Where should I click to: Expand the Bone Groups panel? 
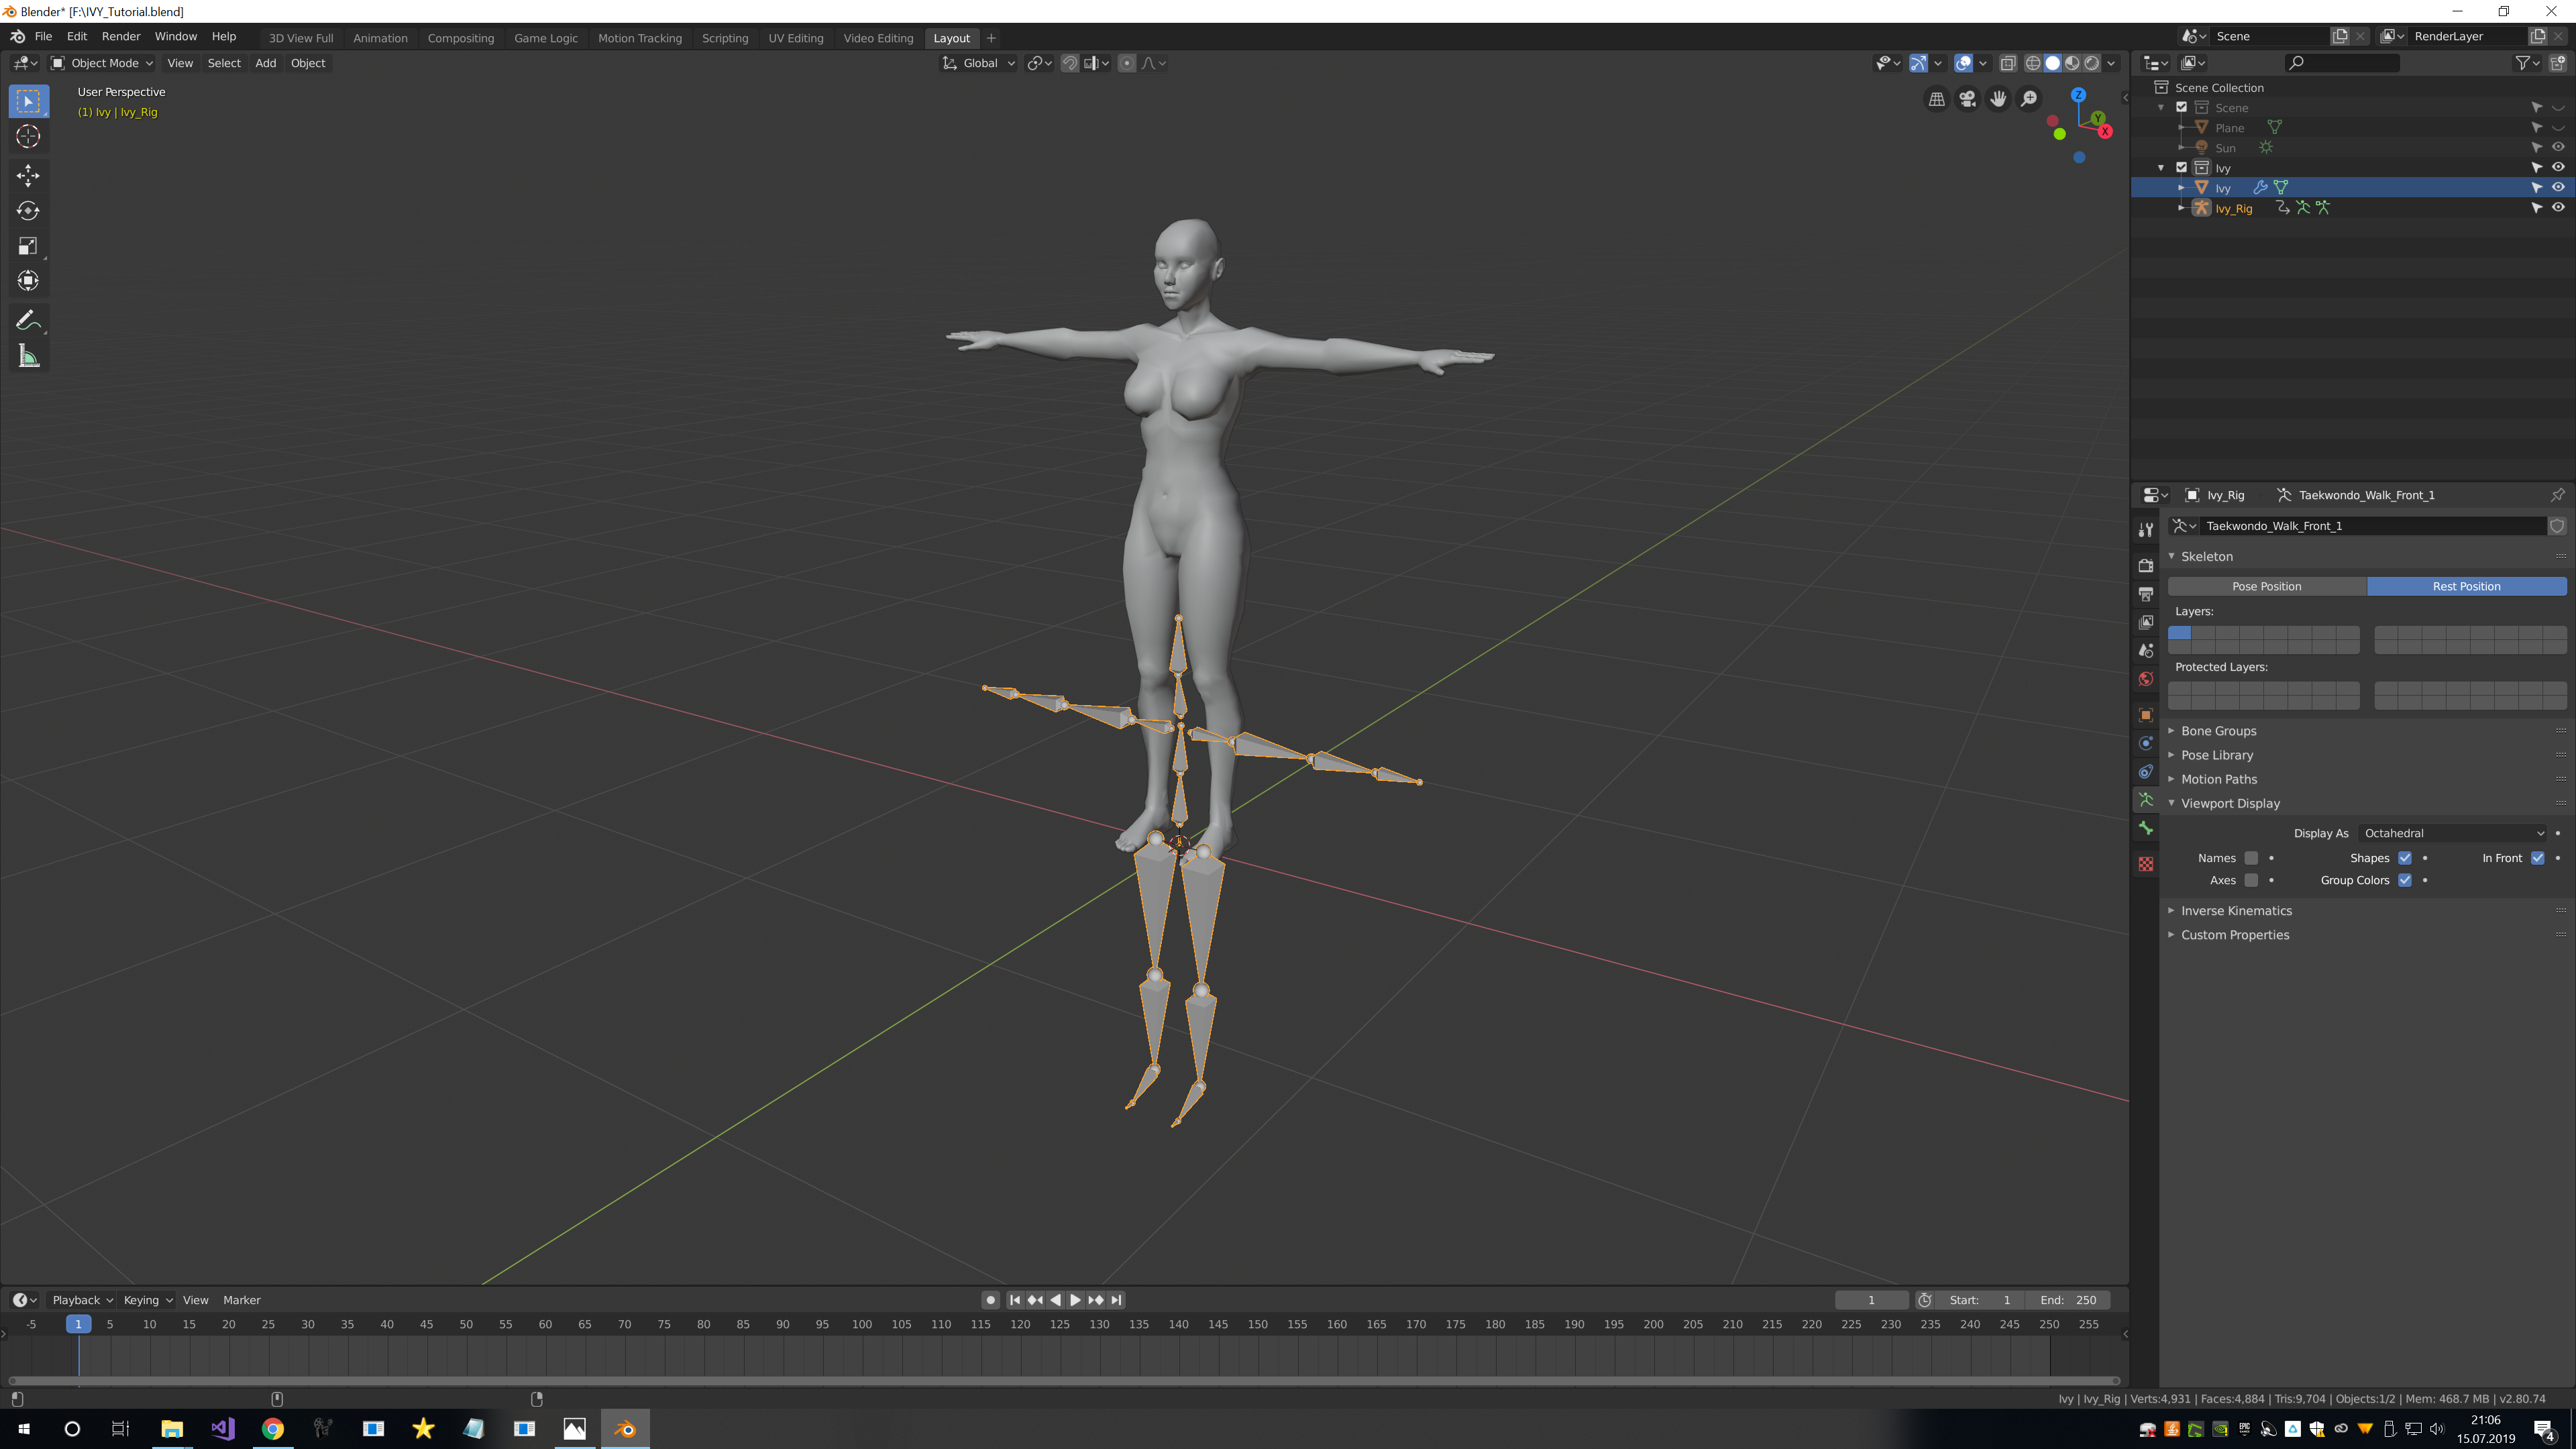2218,731
